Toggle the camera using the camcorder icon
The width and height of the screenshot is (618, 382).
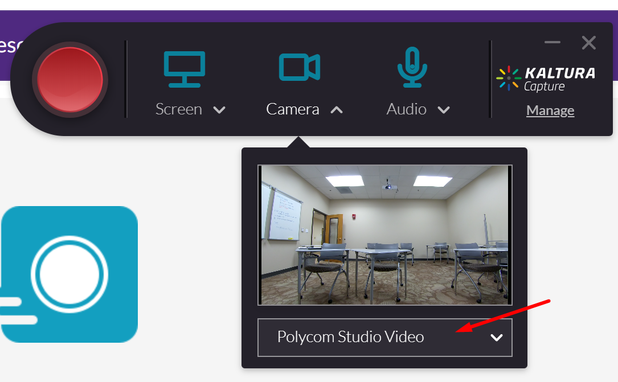299,67
